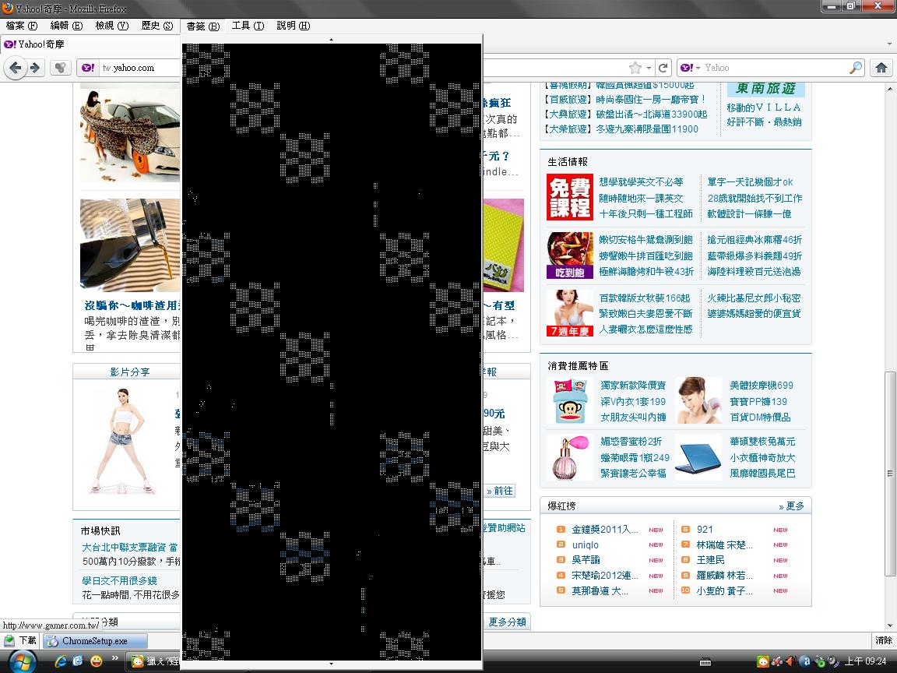Viewport: 897px width, 673px height.
Task: Bookmark this page with the star icon
Action: coord(635,68)
